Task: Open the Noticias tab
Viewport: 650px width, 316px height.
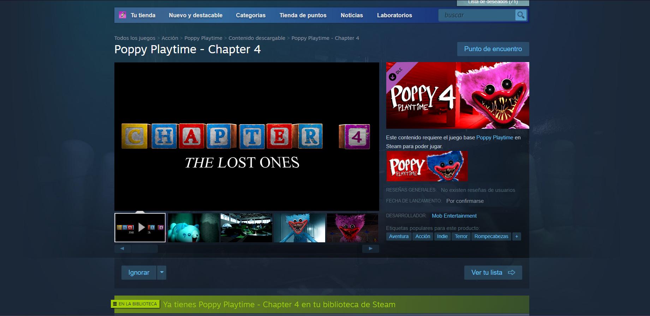Action: point(352,15)
